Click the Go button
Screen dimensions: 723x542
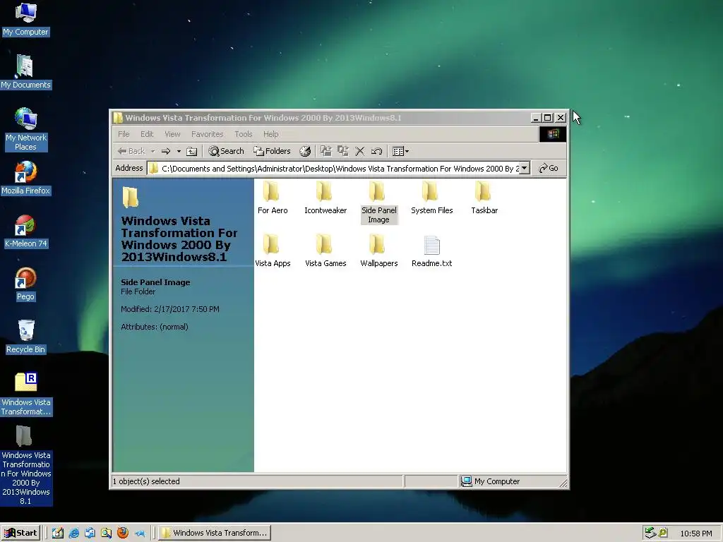click(x=549, y=168)
